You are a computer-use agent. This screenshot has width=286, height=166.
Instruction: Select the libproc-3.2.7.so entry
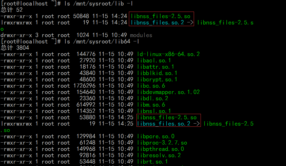tap(162, 143)
